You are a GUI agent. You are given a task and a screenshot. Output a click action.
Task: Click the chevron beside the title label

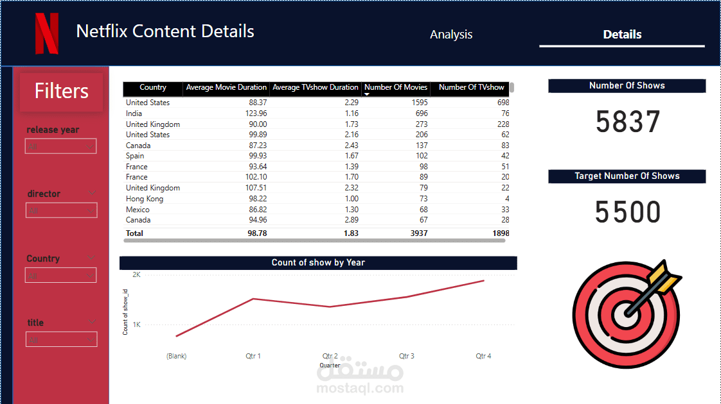(92, 322)
